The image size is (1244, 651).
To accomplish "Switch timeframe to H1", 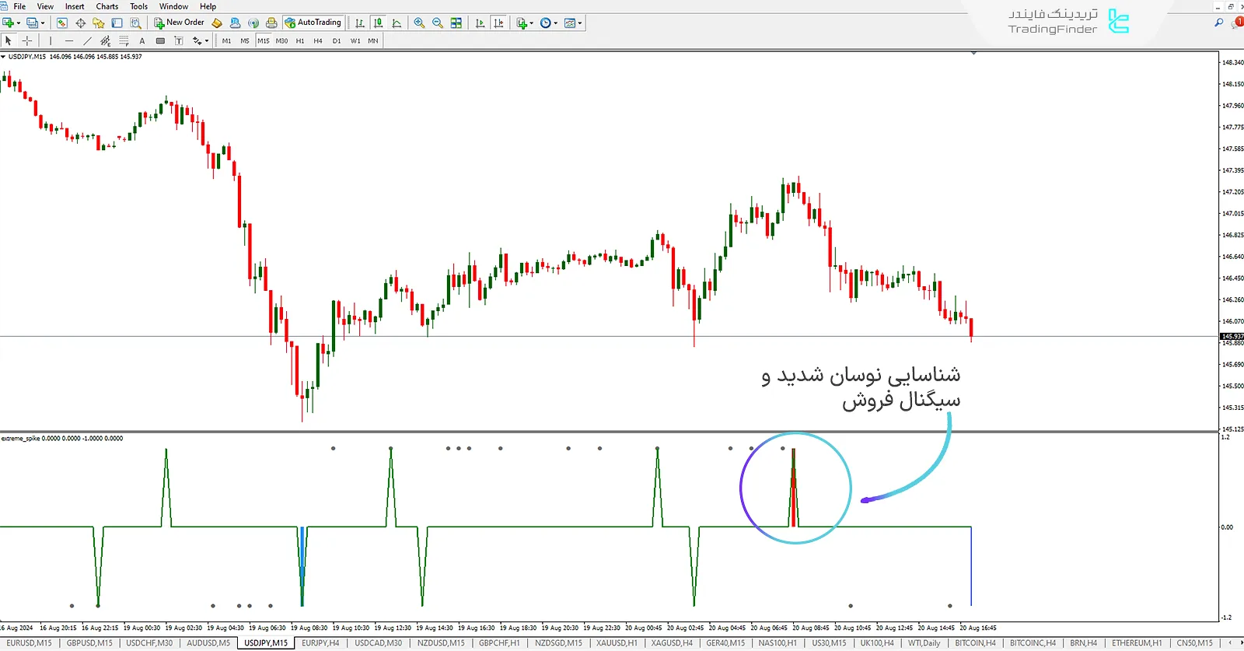I will [x=300, y=40].
